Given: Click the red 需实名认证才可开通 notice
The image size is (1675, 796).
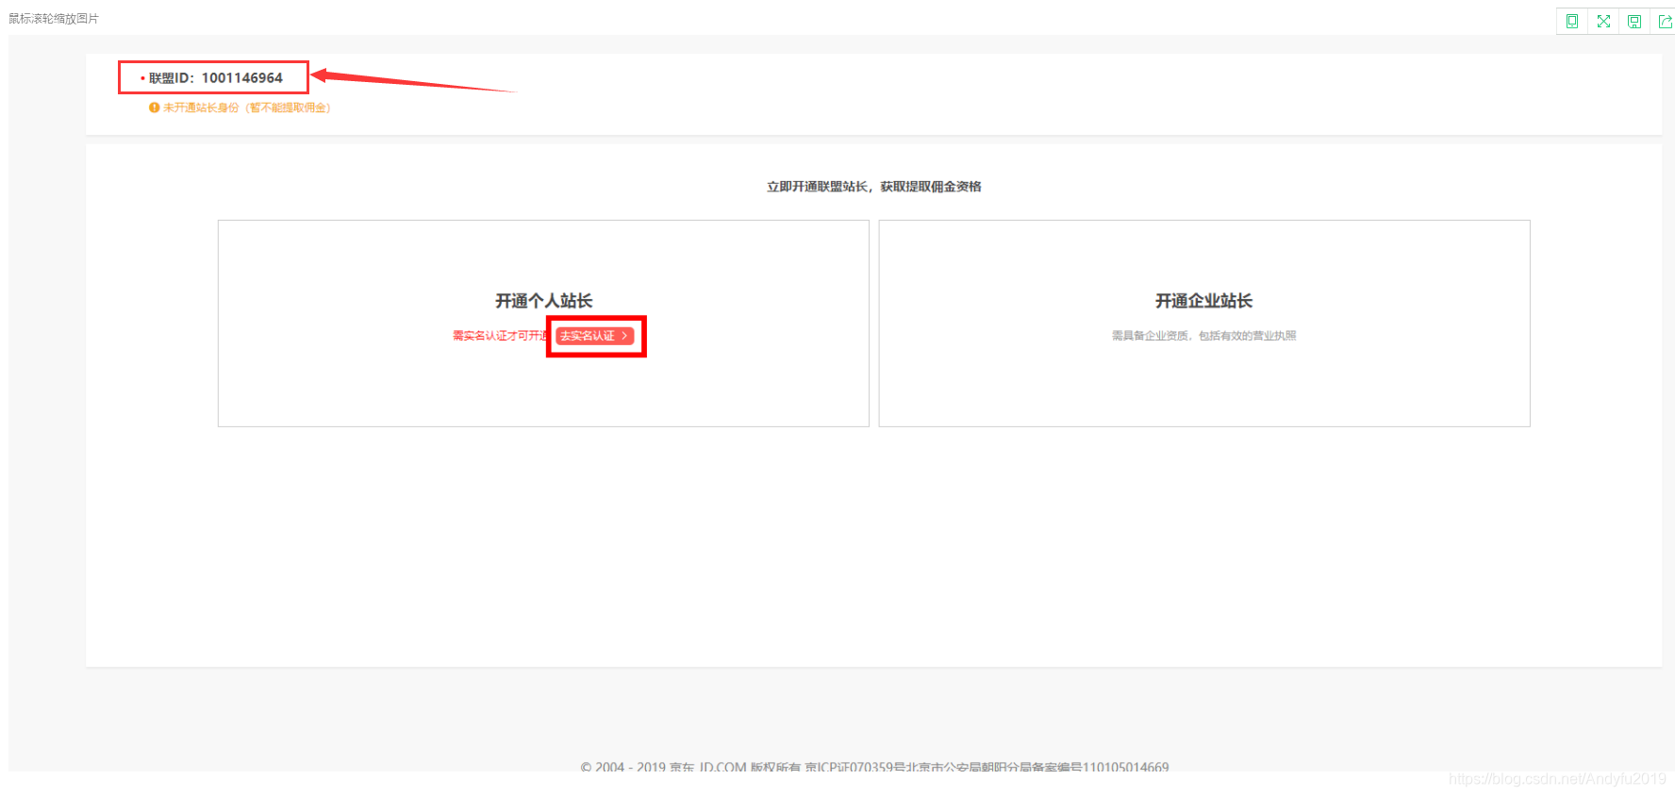Looking at the screenshot, I should click(x=502, y=336).
